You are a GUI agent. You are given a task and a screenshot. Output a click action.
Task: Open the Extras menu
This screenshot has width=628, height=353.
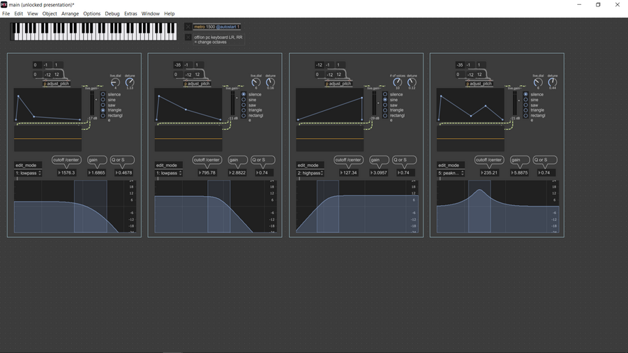[x=130, y=14]
